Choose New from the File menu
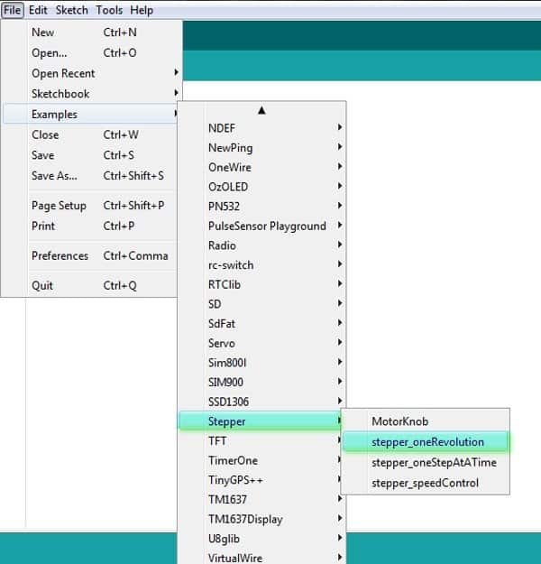This screenshot has width=541, height=564. coord(90,32)
